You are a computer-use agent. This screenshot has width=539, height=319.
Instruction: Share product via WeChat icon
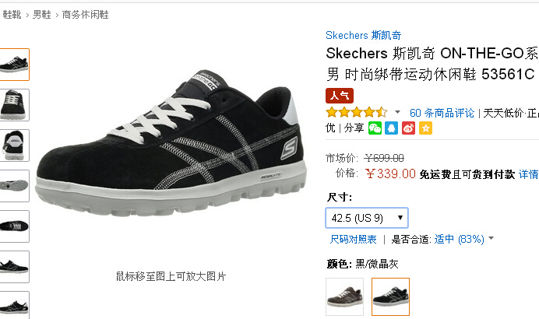pos(375,128)
